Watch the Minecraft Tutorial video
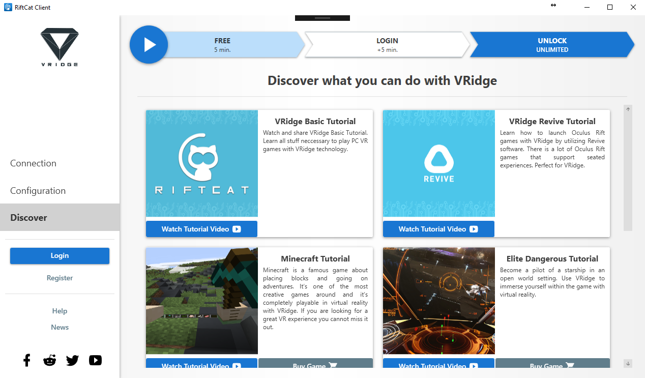This screenshot has height=378, width=645. click(201, 364)
